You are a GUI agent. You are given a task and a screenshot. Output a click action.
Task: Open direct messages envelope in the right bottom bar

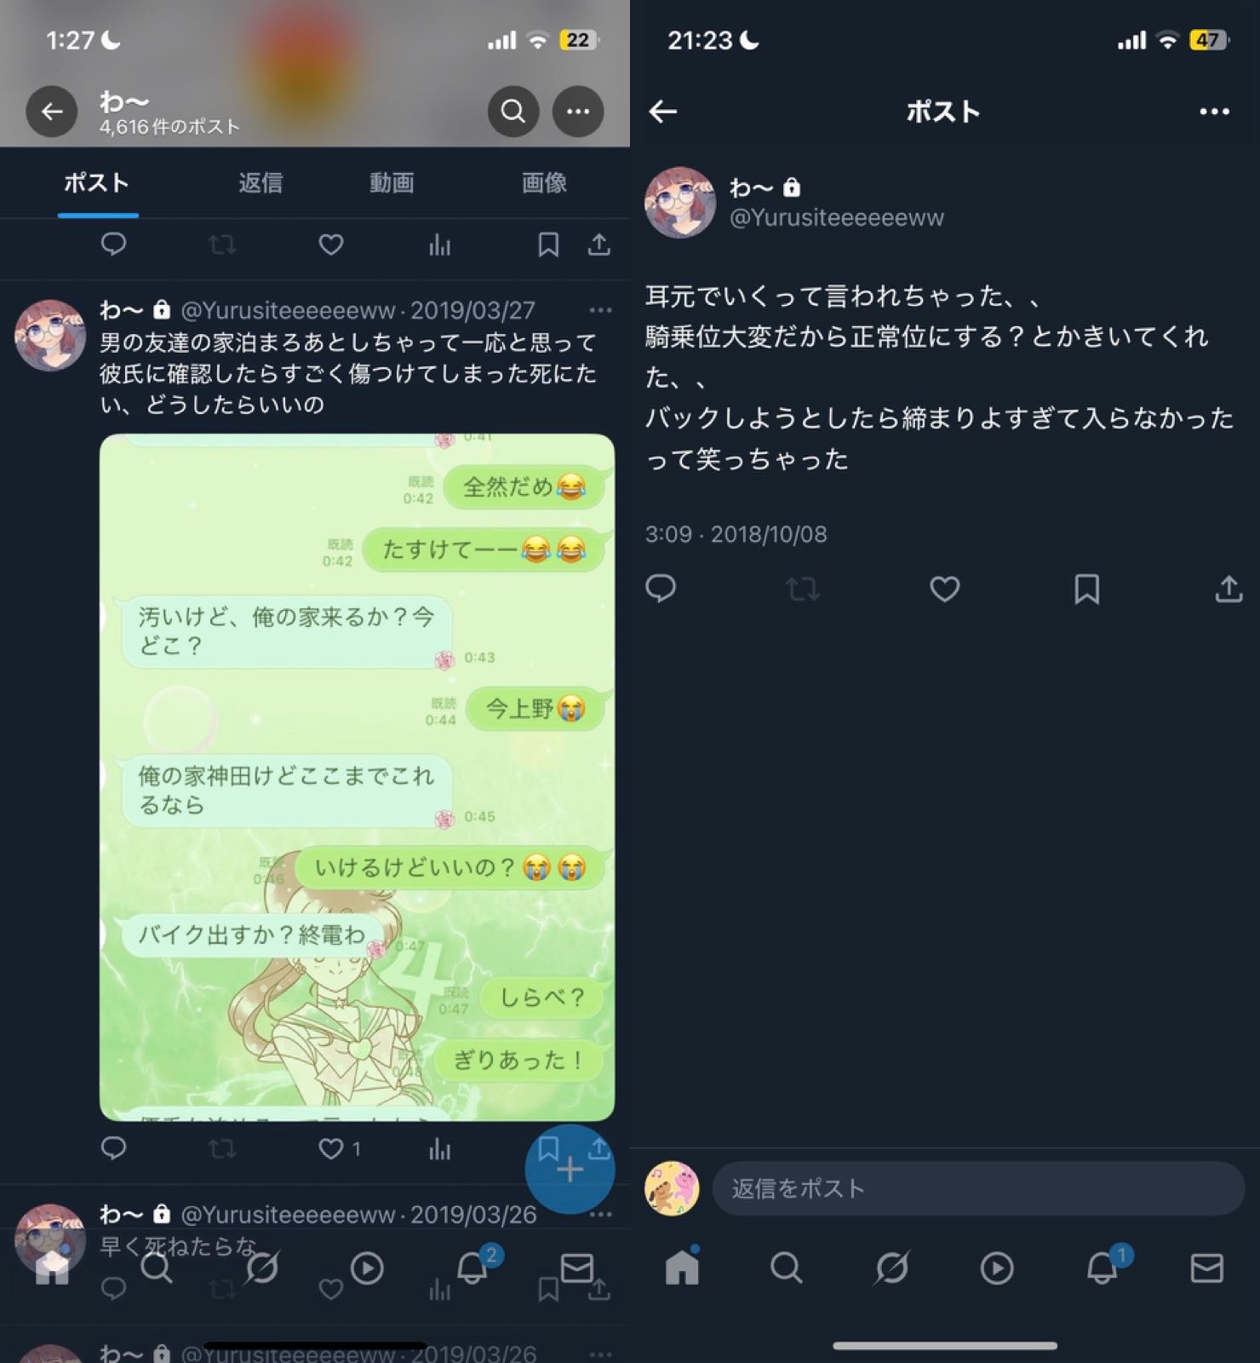[1206, 1268]
